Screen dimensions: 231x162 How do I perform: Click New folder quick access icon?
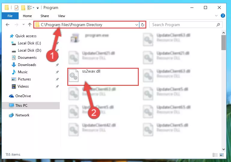point(23,8)
